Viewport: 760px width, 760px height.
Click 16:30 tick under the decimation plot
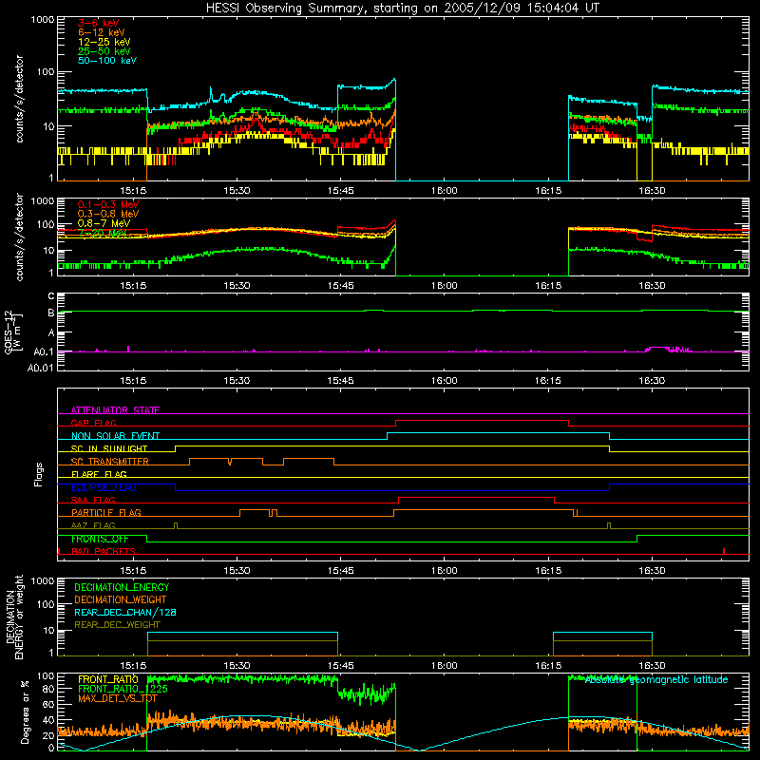coord(652,666)
